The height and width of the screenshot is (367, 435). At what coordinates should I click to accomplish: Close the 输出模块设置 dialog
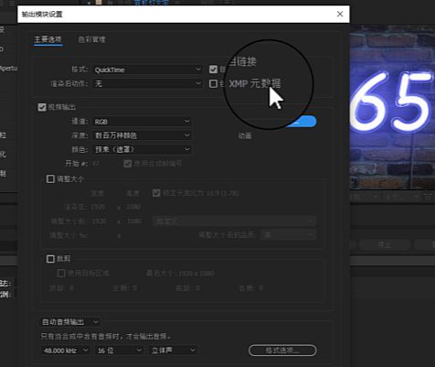tap(340, 14)
